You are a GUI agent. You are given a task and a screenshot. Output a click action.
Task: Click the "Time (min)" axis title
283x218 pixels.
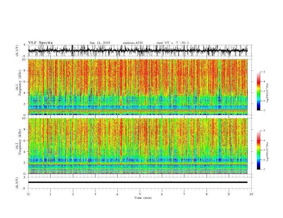click(x=143, y=198)
